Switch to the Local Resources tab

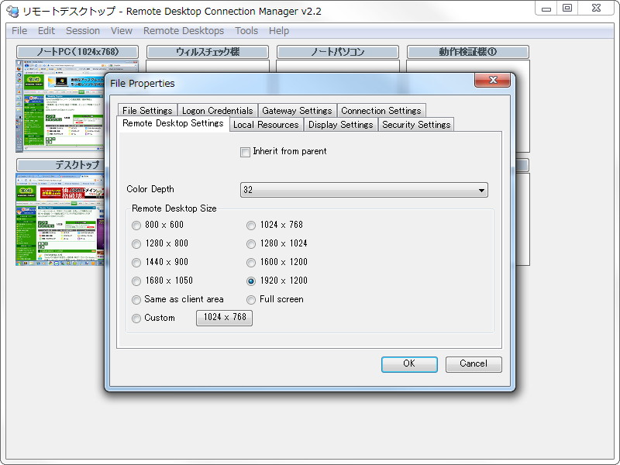click(x=266, y=124)
